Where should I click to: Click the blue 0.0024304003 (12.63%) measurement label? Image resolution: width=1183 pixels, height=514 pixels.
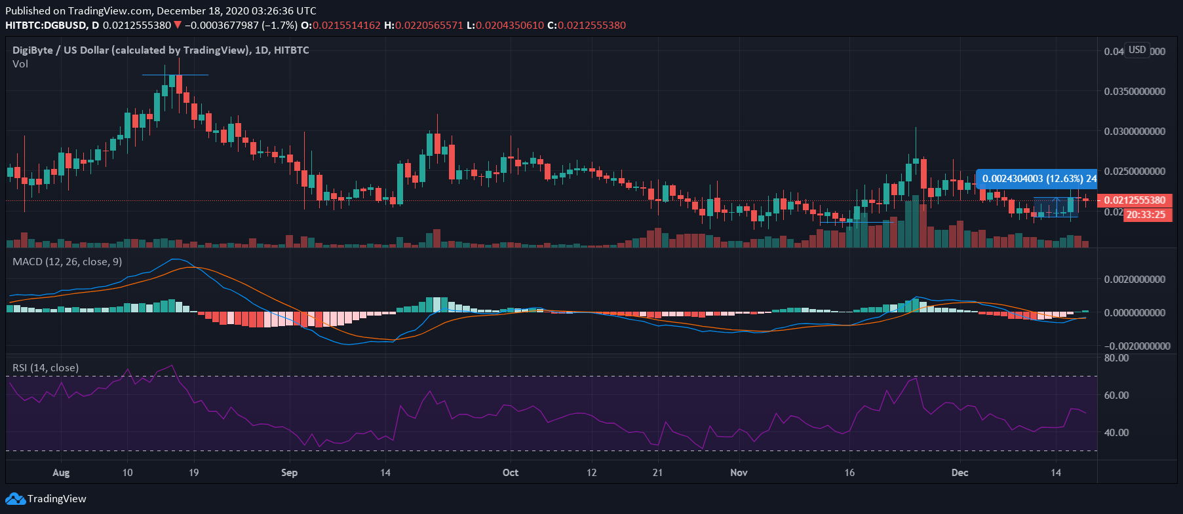1037,178
